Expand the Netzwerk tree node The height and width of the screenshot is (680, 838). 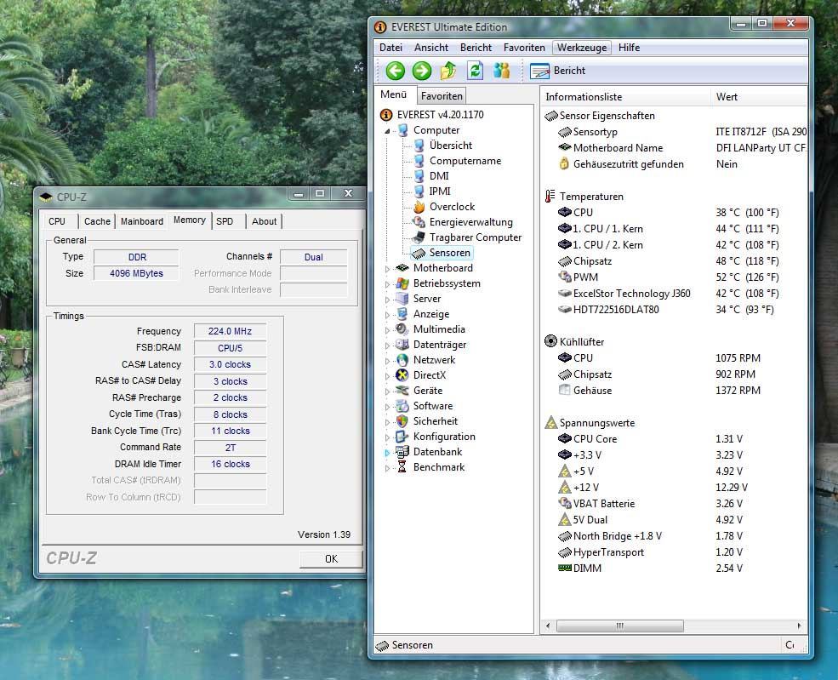[x=387, y=361]
